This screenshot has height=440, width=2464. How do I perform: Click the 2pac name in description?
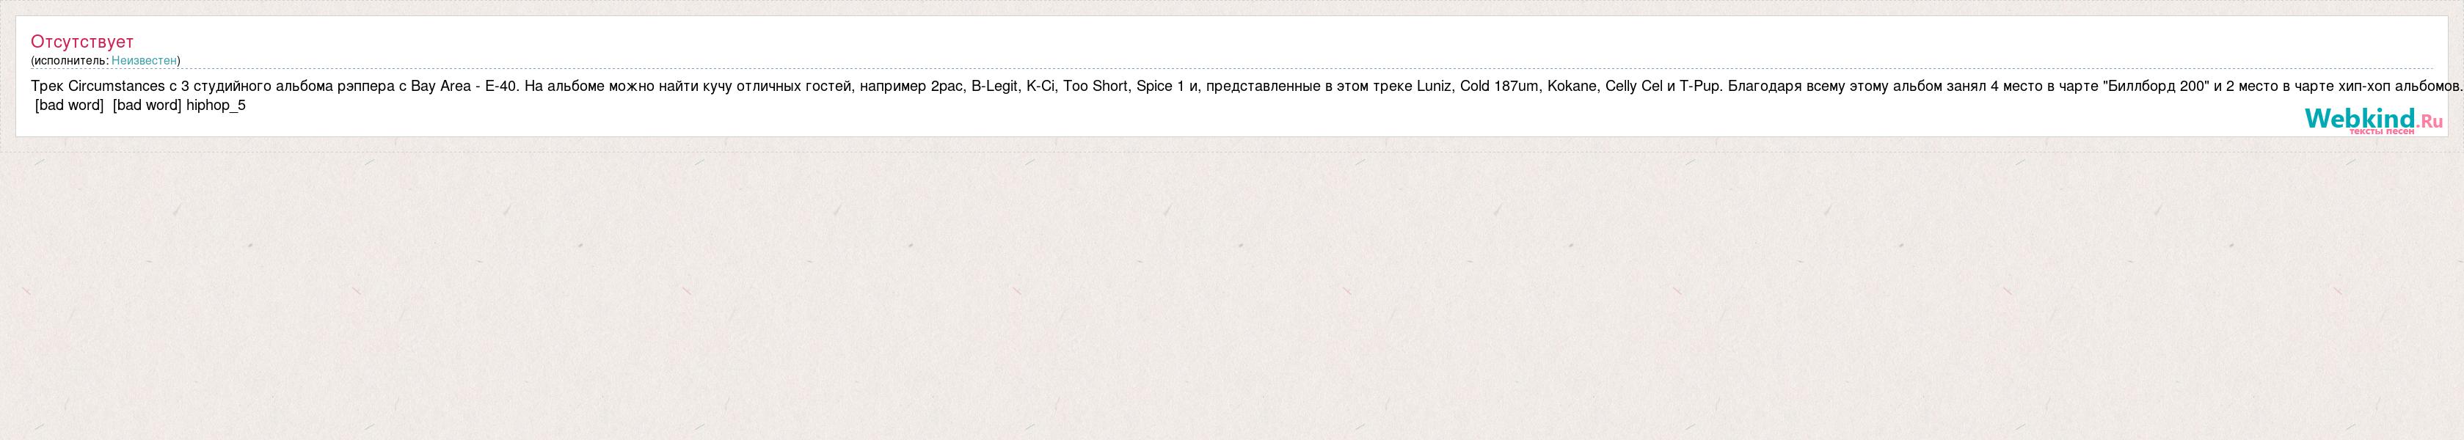coord(947,86)
